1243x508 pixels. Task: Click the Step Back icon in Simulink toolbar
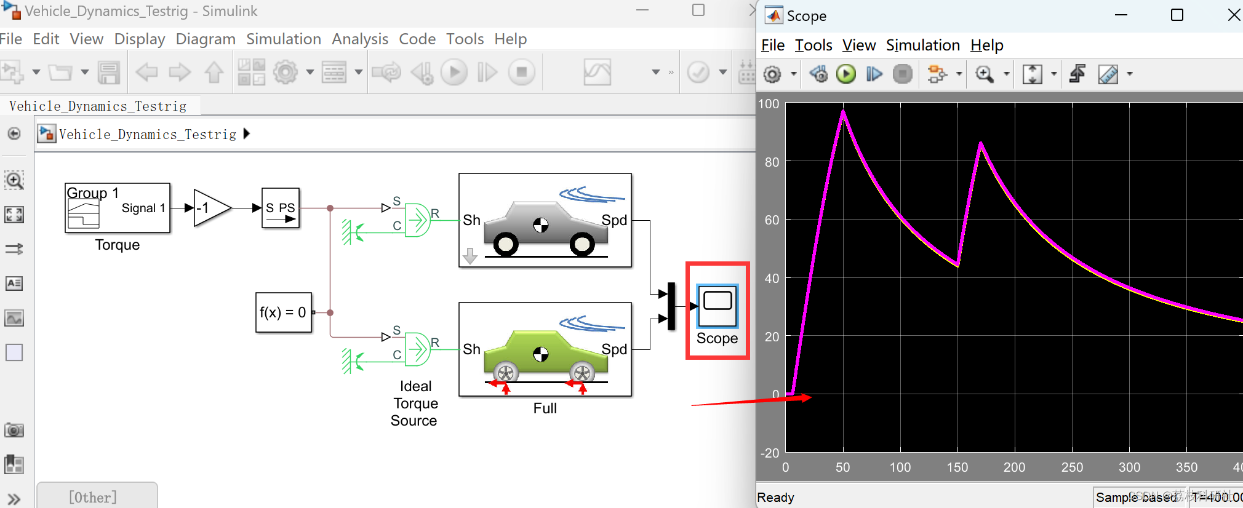422,72
